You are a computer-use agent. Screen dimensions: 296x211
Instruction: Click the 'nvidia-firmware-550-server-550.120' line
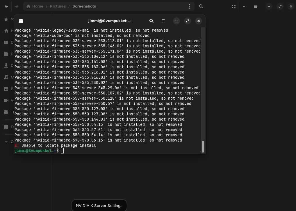coord(104,98)
